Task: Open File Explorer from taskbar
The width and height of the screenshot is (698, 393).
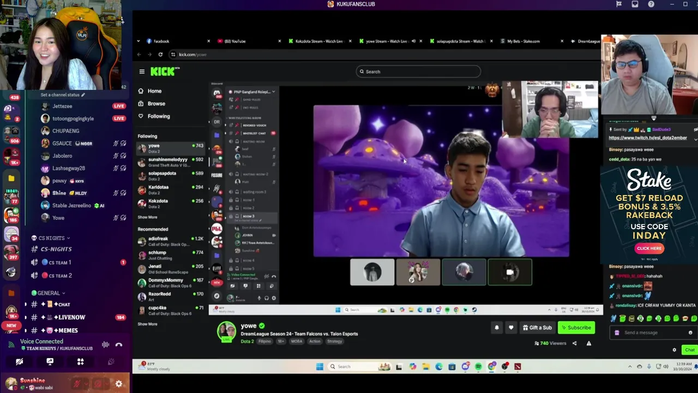Action: point(425,366)
